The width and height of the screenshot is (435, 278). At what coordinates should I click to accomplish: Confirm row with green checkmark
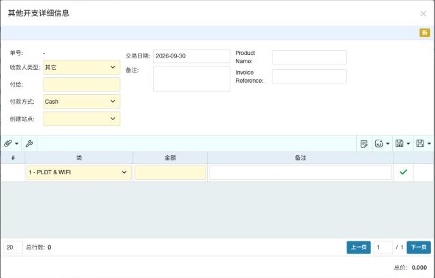click(403, 172)
